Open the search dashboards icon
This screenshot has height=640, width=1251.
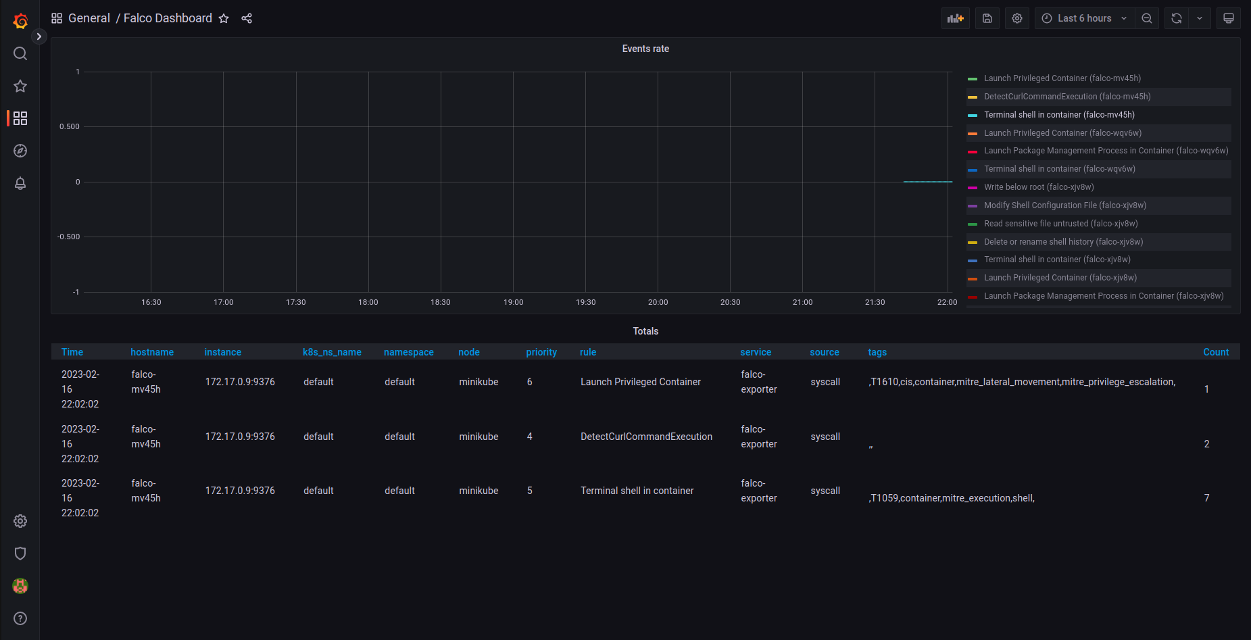[20, 53]
